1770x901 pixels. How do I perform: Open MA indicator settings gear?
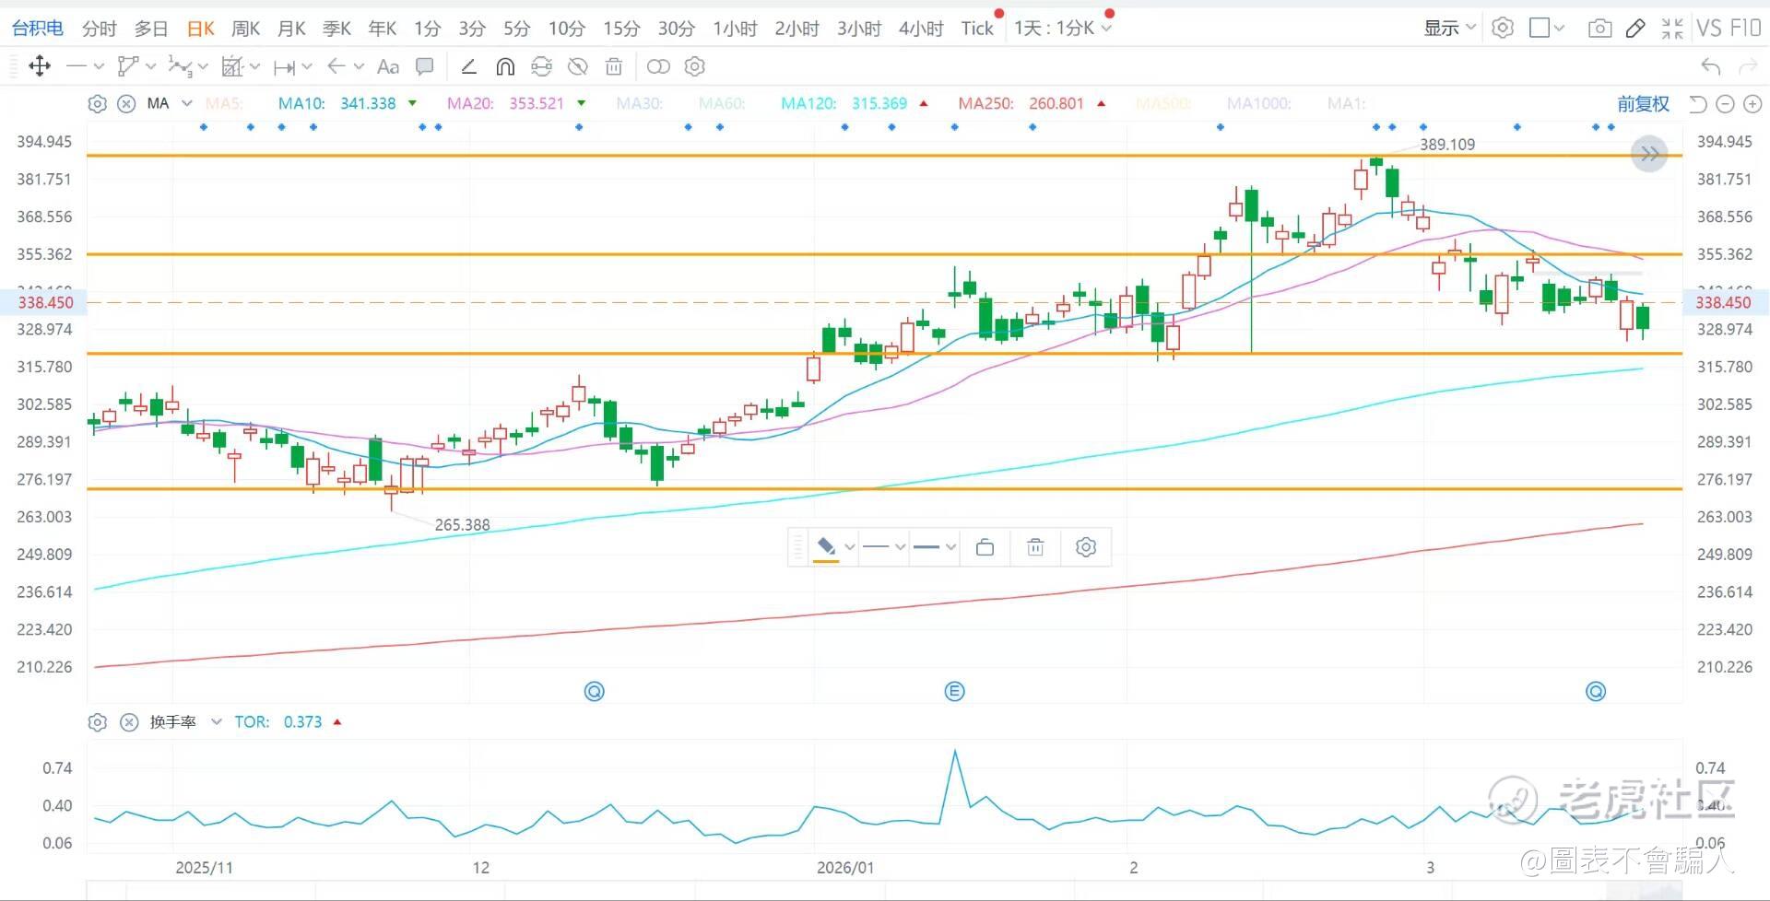pos(97,103)
